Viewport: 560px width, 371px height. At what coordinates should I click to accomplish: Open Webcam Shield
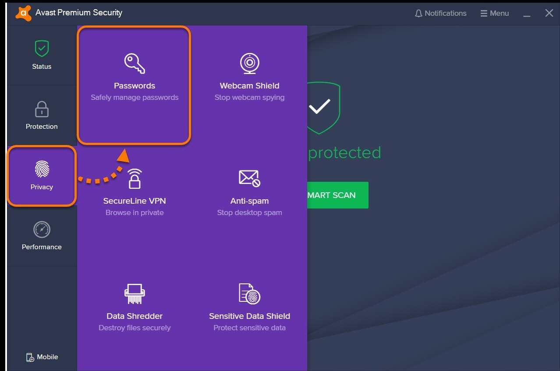tap(249, 63)
